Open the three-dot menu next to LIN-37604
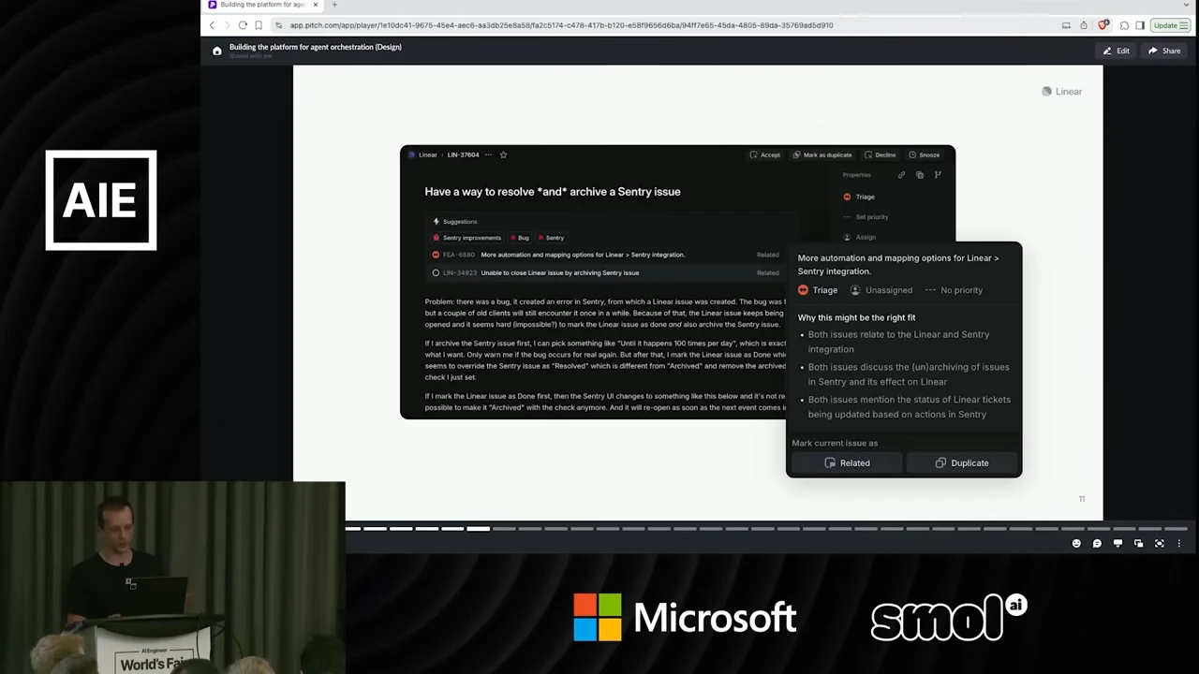 pyautogui.click(x=488, y=154)
